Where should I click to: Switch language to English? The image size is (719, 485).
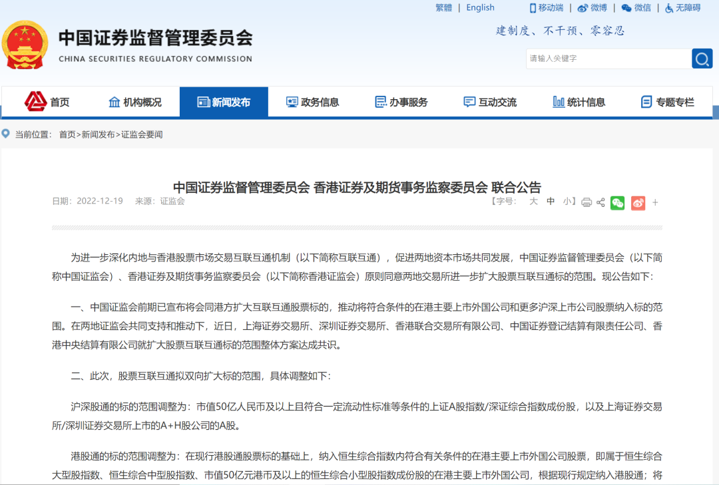[x=480, y=8]
